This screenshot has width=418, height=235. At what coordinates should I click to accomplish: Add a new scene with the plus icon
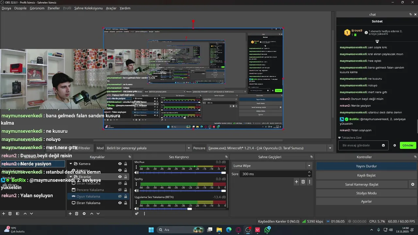(x=4, y=213)
